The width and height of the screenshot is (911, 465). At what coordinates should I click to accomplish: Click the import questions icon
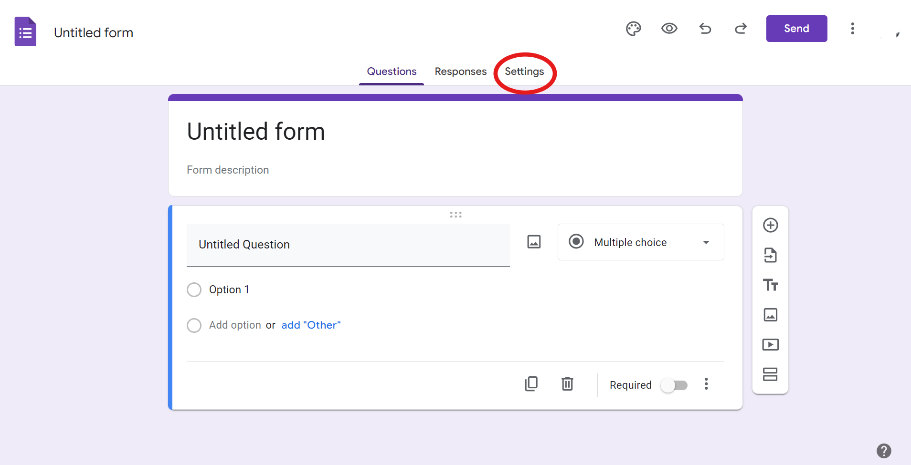coord(770,255)
